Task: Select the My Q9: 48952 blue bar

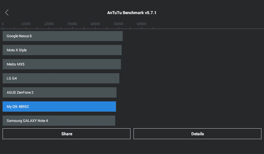Action: tap(59, 107)
